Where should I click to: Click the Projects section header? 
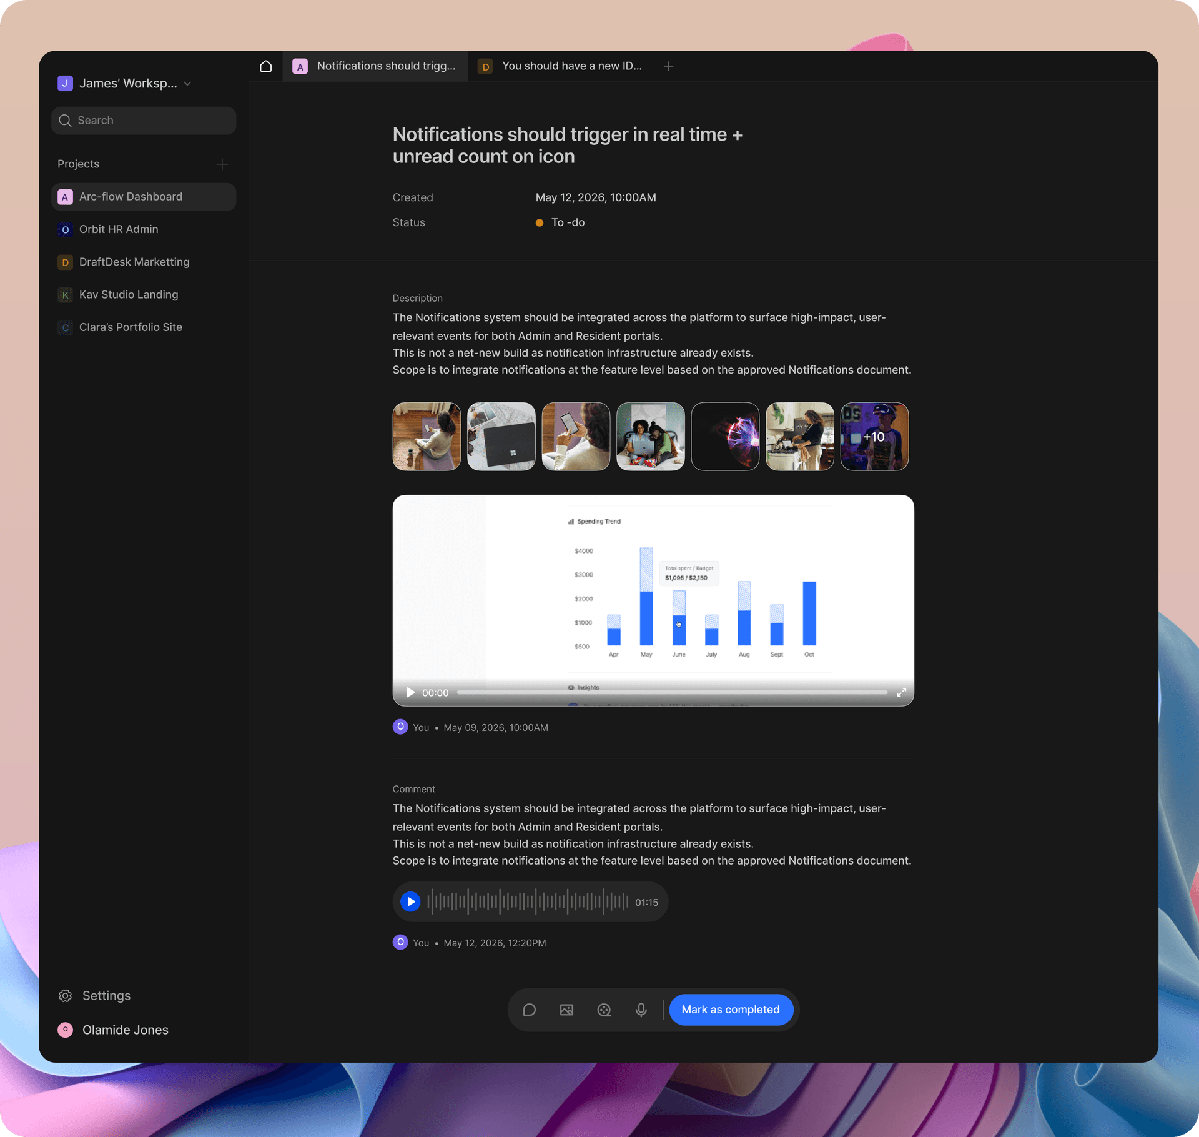tap(78, 164)
